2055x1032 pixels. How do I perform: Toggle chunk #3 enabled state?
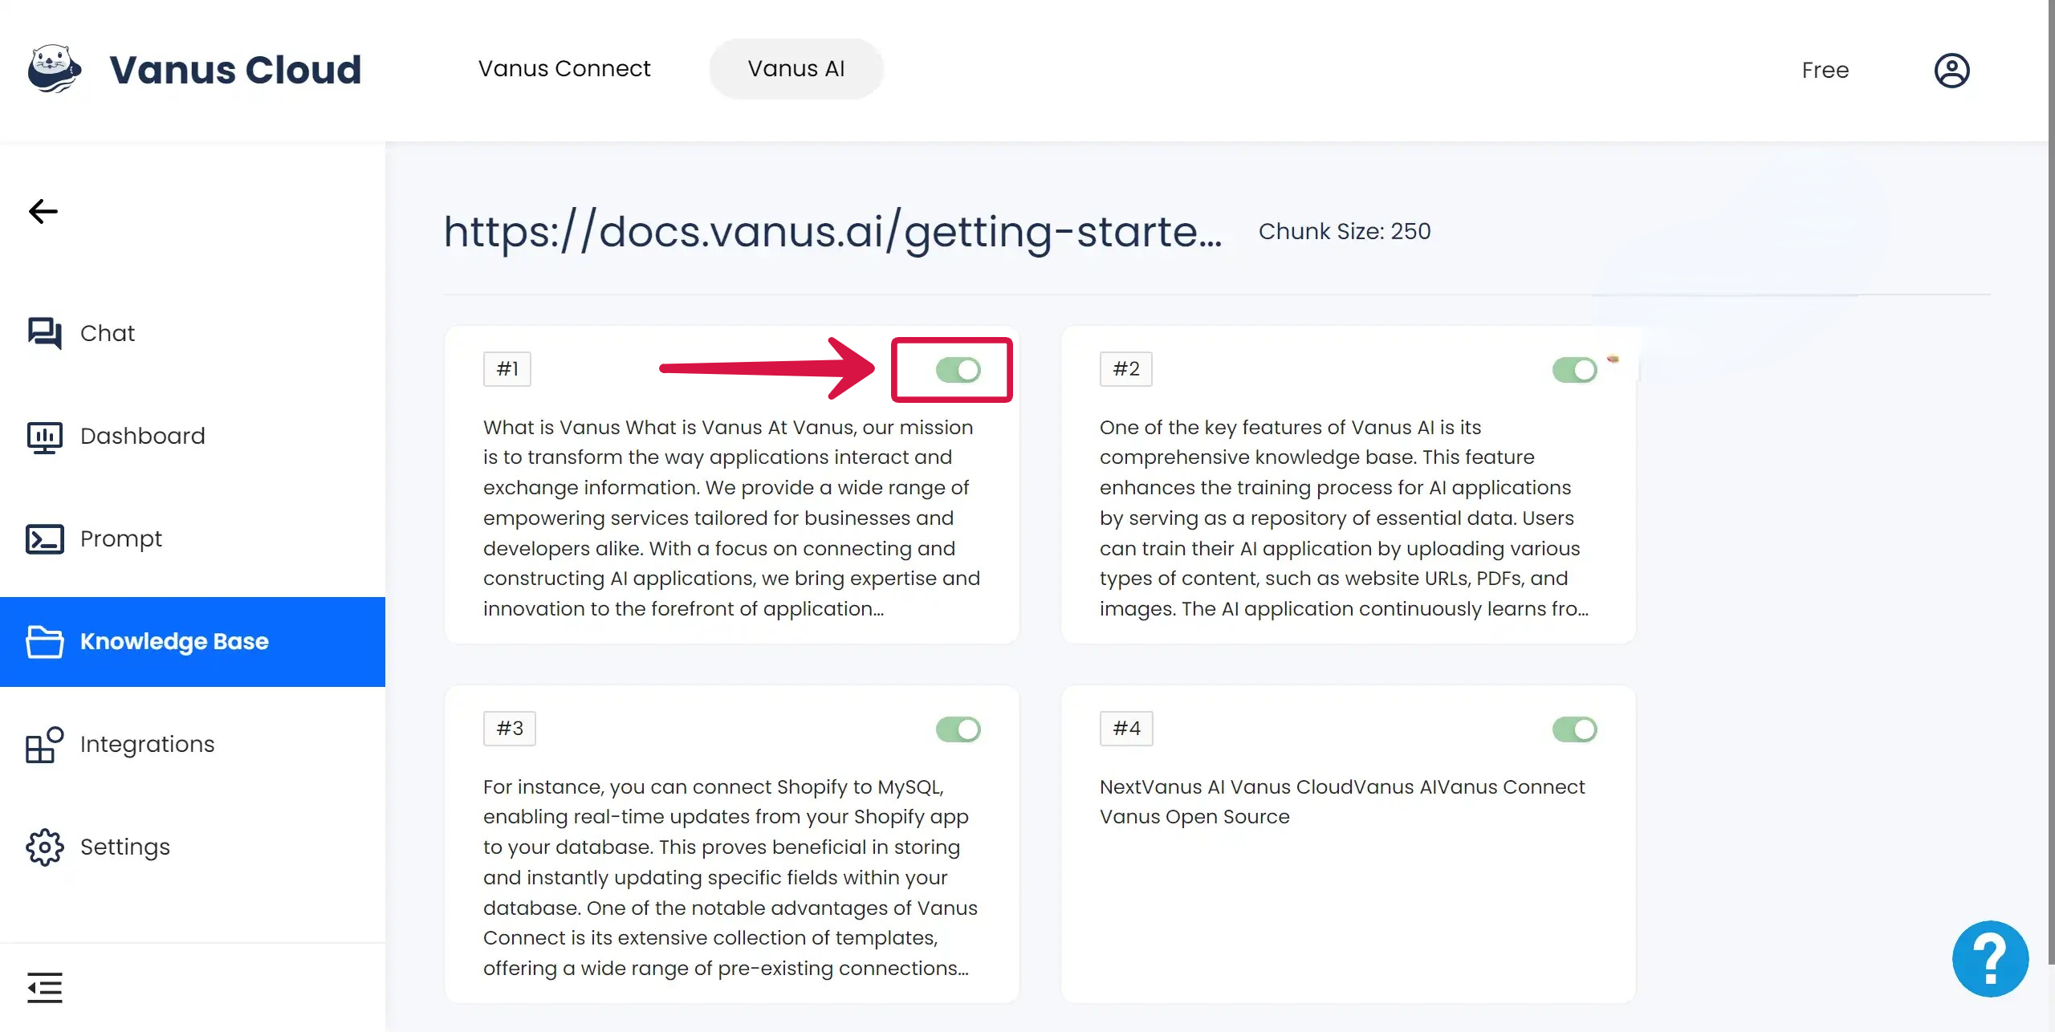(957, 728)
